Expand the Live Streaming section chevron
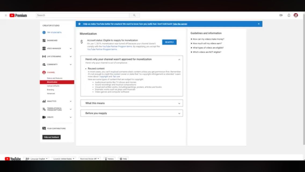Screen dimensions: 305x172 (x=71, y=56)
